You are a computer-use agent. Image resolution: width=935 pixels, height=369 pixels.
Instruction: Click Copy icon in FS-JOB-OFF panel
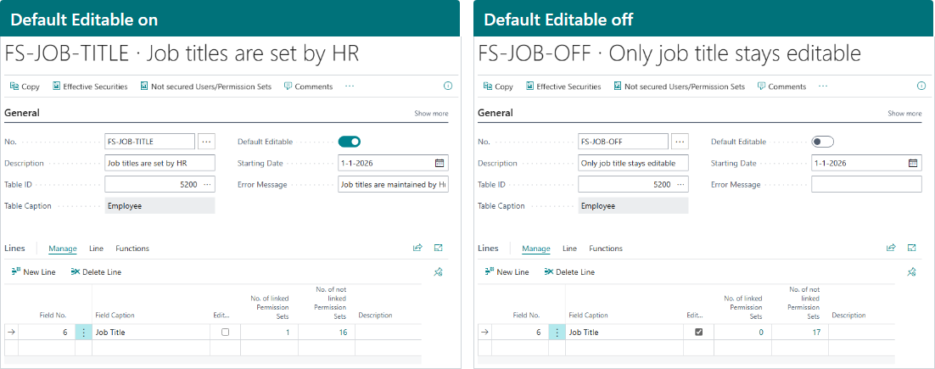(x=488, y=87)
